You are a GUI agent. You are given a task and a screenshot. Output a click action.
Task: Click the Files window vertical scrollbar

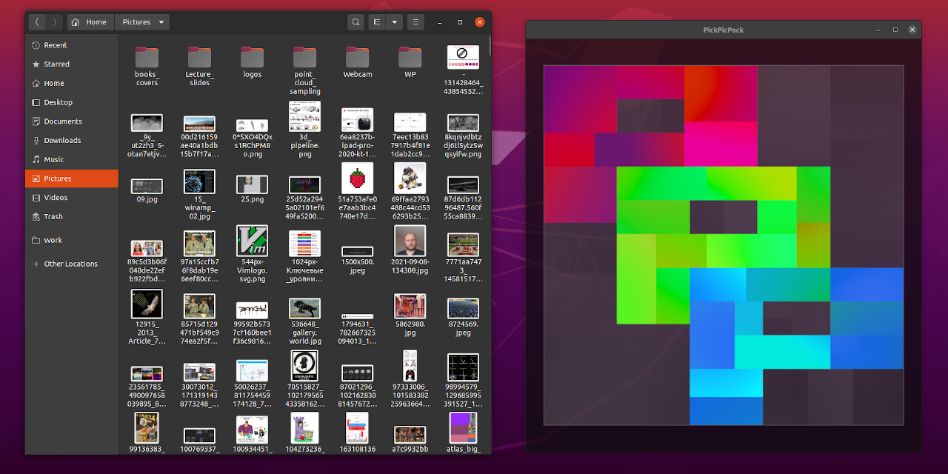(x=489, y=44)
